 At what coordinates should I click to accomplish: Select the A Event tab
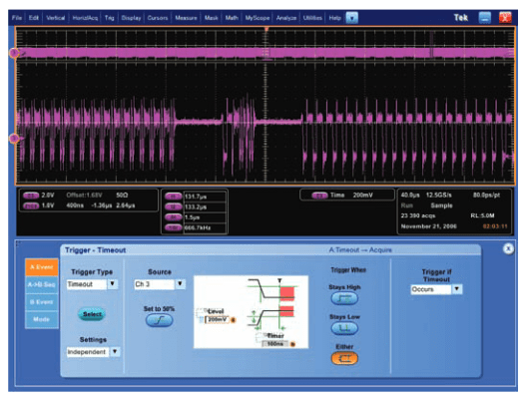click(x=42, y=267)
